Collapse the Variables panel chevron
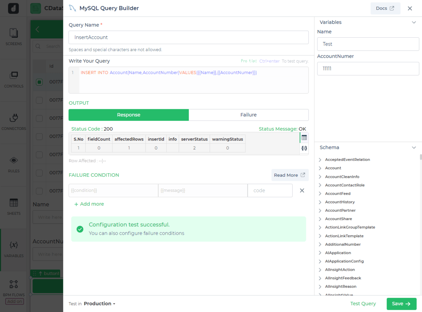422x312 pixels. click(x=414, y=22)
